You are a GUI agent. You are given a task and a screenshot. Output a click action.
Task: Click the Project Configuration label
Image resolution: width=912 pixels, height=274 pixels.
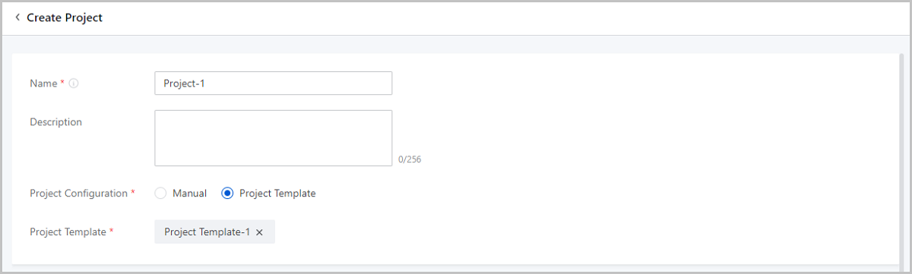(78, 194)
